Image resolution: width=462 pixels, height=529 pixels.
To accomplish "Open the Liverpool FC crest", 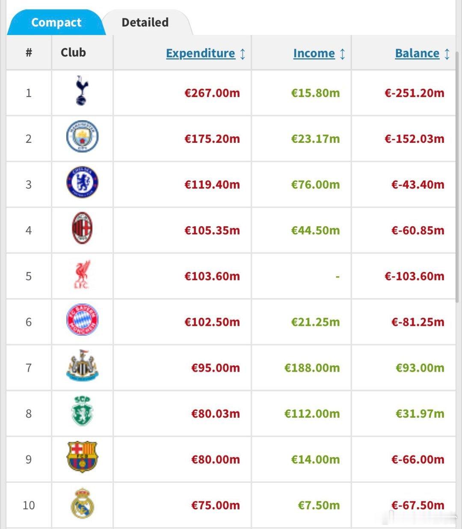I will [x=82, y=274].
